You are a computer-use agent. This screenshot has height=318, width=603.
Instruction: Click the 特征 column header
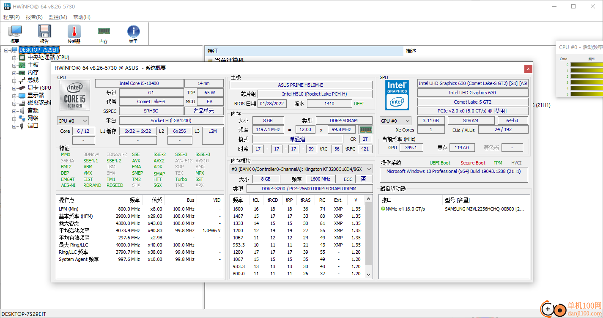pyautogui.click(x=304, y=51)
